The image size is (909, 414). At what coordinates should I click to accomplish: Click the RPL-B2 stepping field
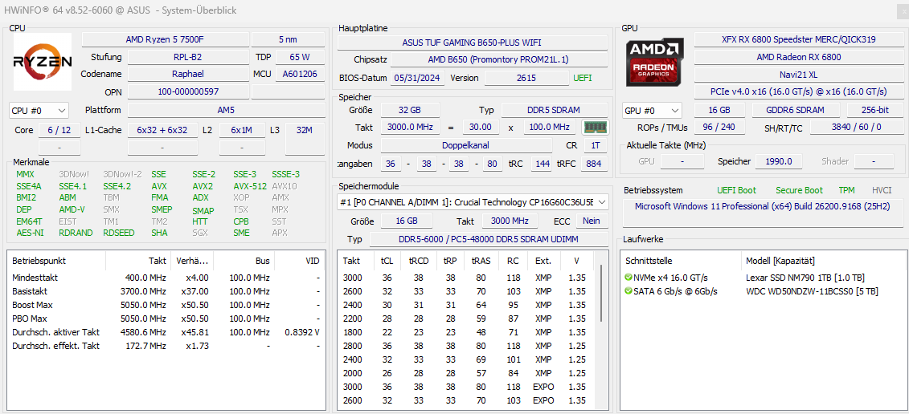click(187, 57)
